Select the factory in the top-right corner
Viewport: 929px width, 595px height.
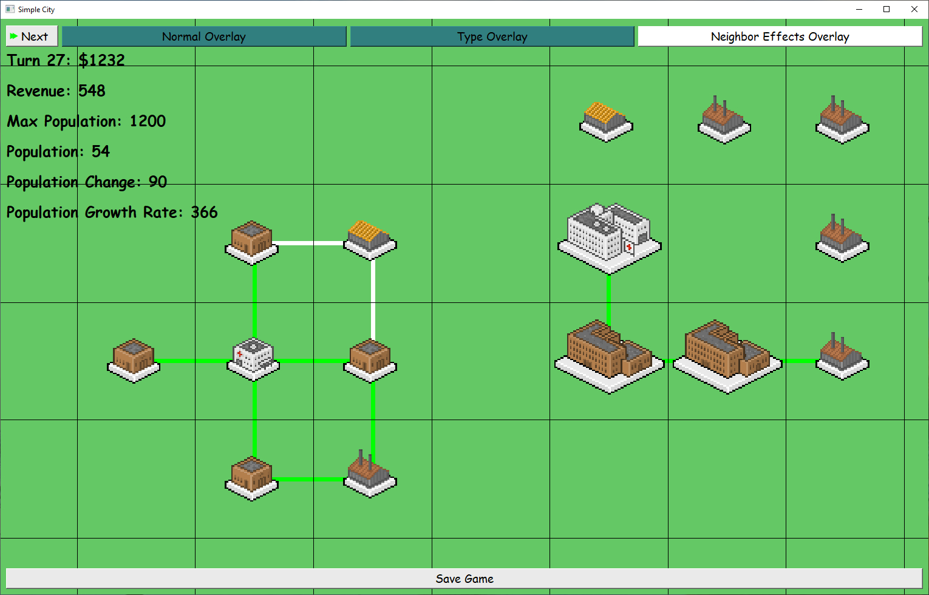(x=842, y=120)
